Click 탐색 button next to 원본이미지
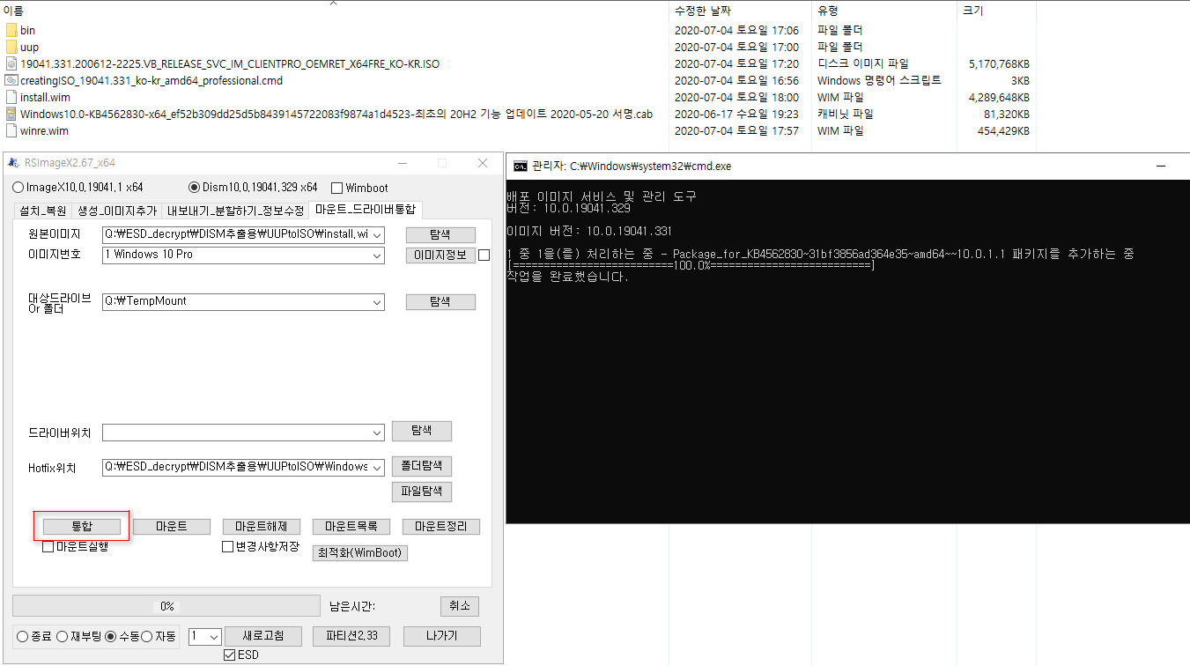 click(440, 235)
